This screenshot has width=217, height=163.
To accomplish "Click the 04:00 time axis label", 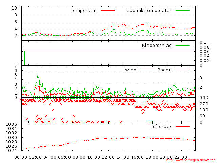I will (50, 157).
